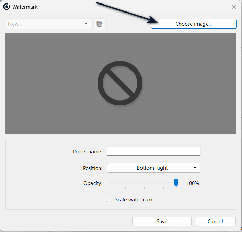Click the blue Opacity slider handle
This screenshot has width=242, height=232.
coord(176,183)
